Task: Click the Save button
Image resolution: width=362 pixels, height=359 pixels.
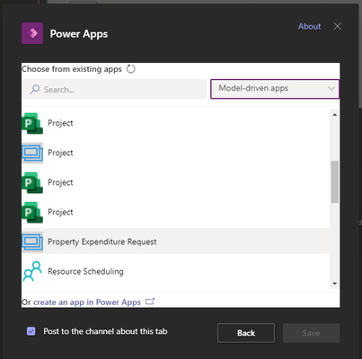Action: (x=311, y=333)
